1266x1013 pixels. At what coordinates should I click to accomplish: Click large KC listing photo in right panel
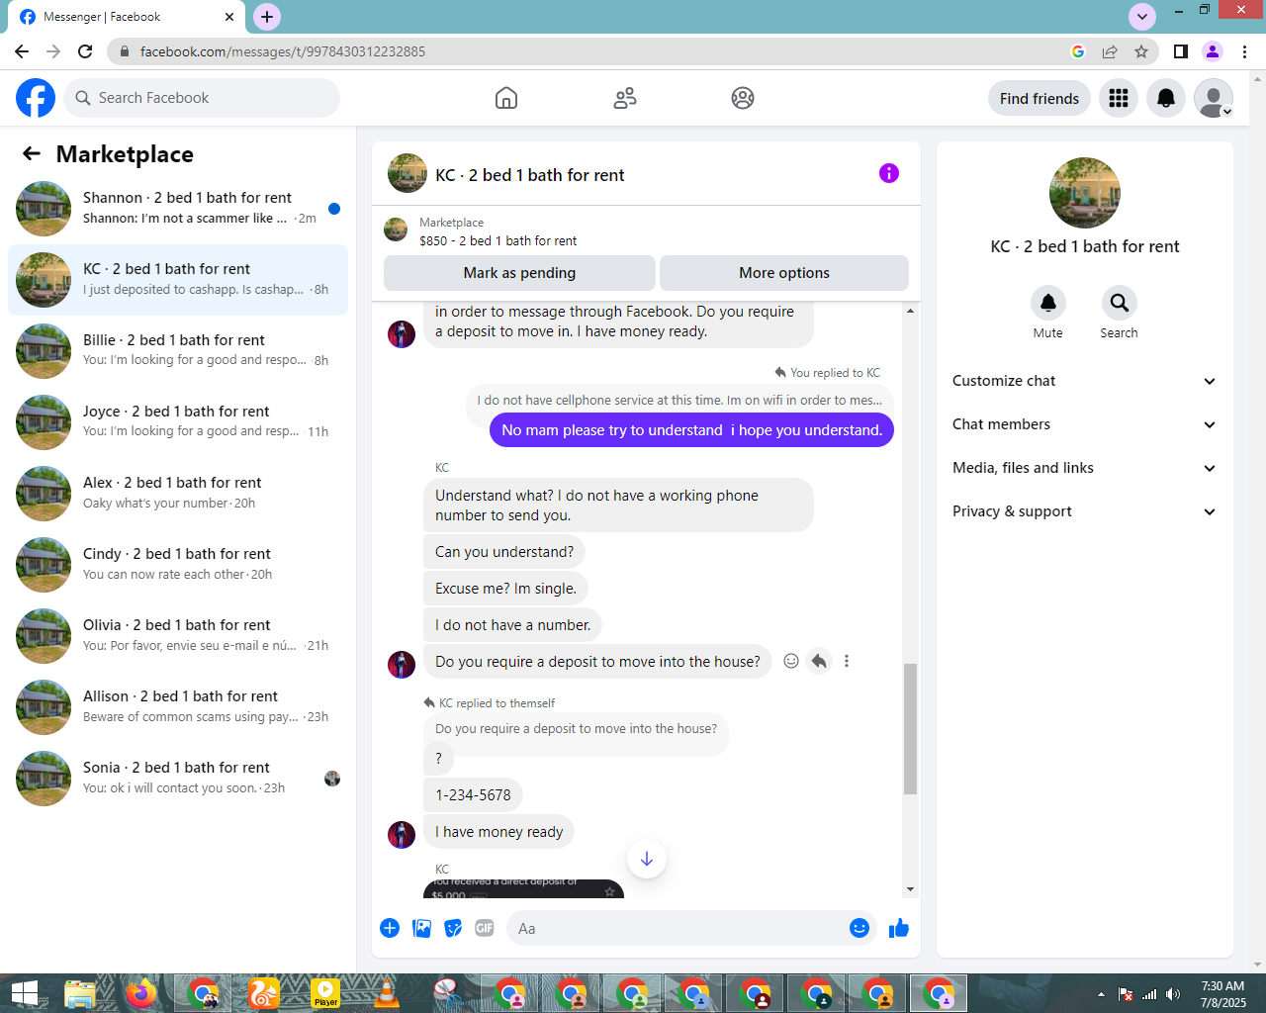tap(1085, 193)
